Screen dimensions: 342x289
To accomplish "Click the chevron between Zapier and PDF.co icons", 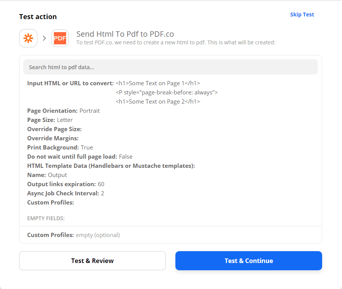I will tap(44, 38).
